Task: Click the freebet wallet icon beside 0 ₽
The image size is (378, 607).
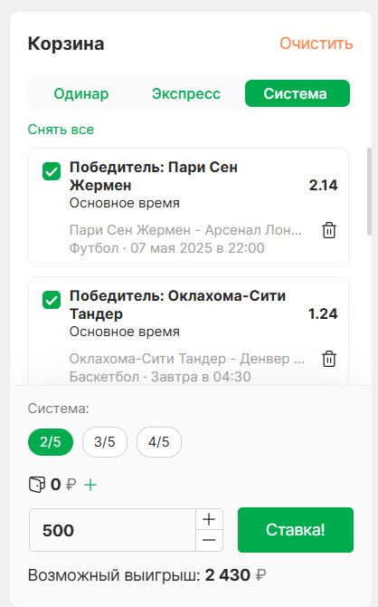Action: pos(37,485)
